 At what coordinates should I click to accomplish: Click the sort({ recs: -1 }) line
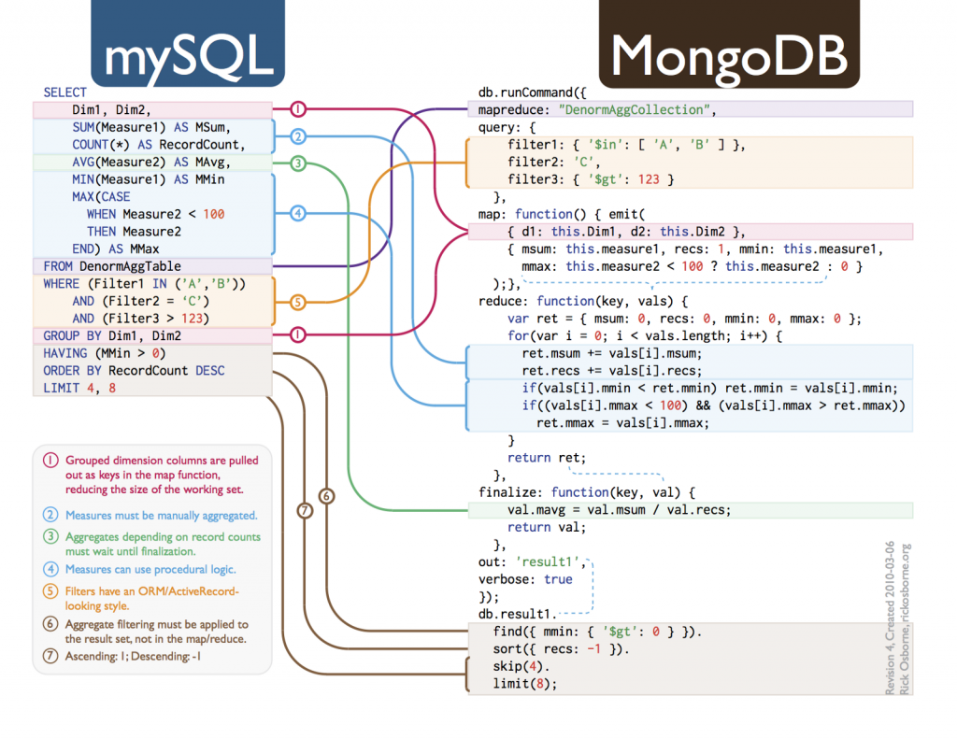pyautogui.click(x=561, y=648)
